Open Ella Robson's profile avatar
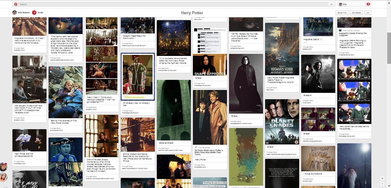 15,12
